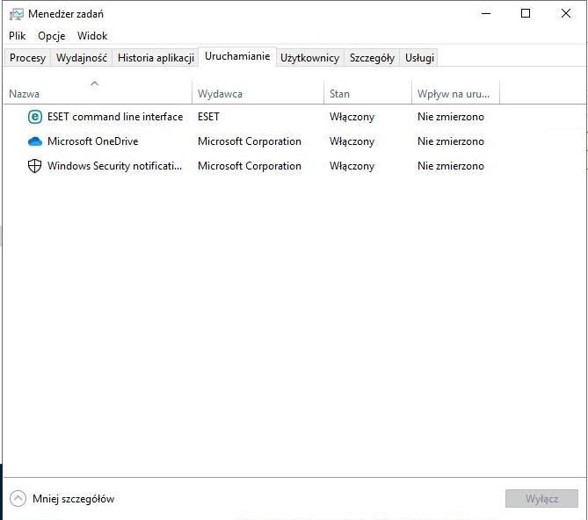
Task: Click Microsoft Corporation publisher in Windows Security row
Action: (x=250, y=166)
